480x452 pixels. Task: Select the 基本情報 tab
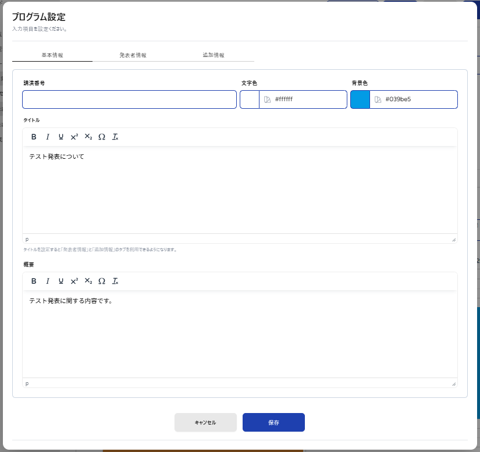coord(52,55)
